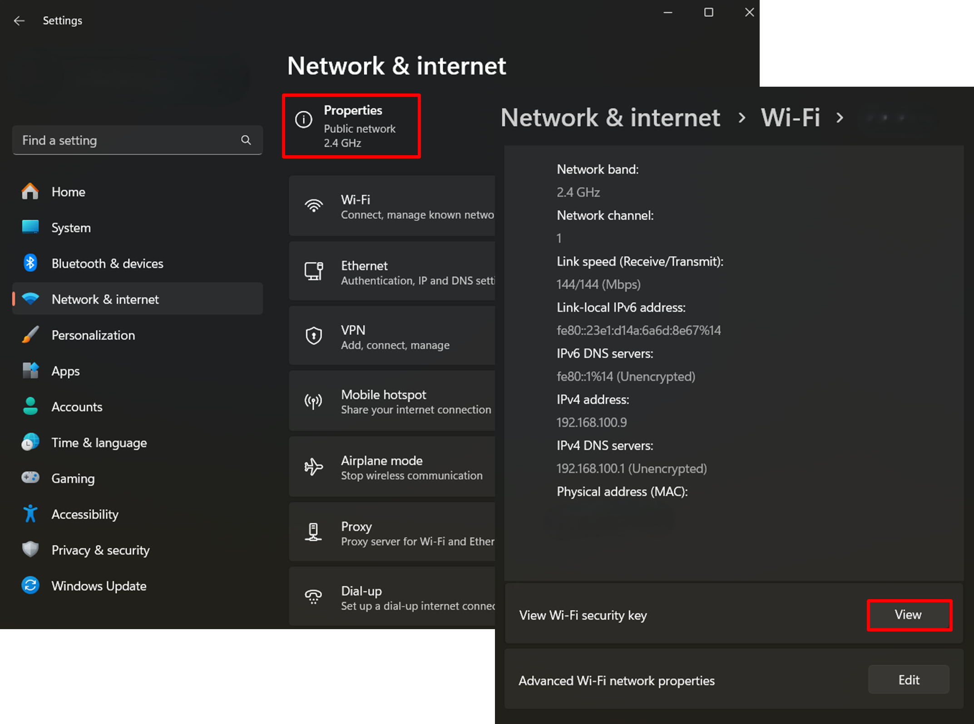Click the Network & internet wifi icon
The height and width of the screenshot is (724, 974).
pos(30,299)
